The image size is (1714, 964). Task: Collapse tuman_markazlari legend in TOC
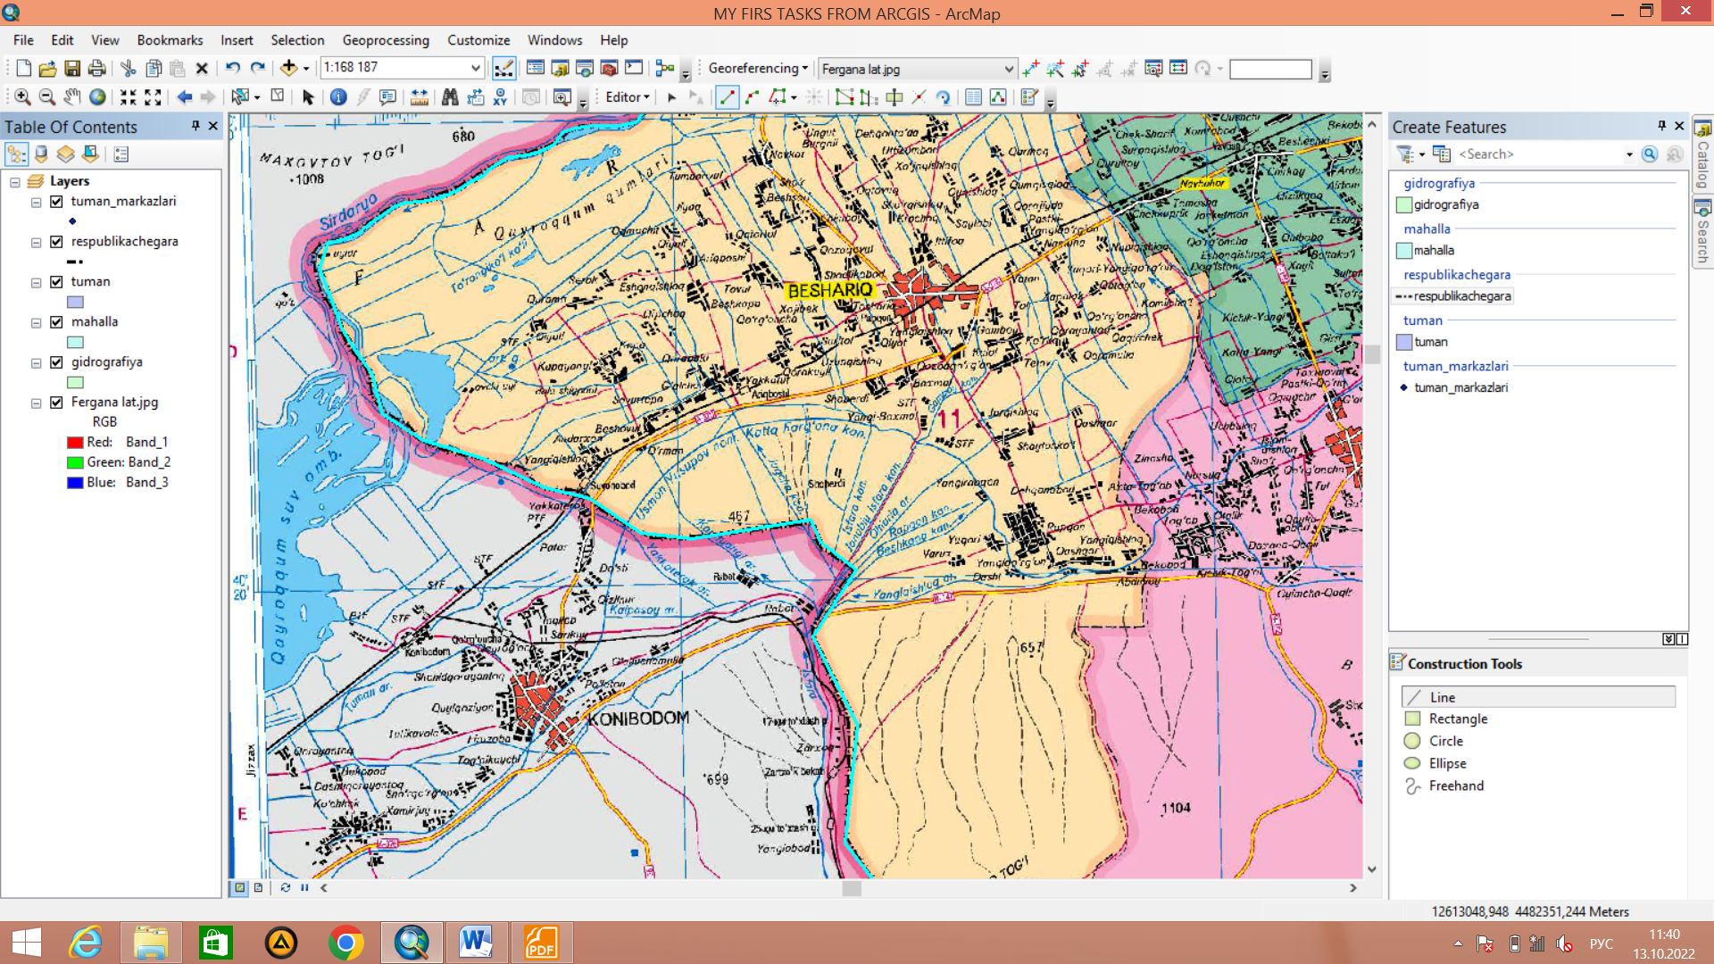tap(37, 203)
